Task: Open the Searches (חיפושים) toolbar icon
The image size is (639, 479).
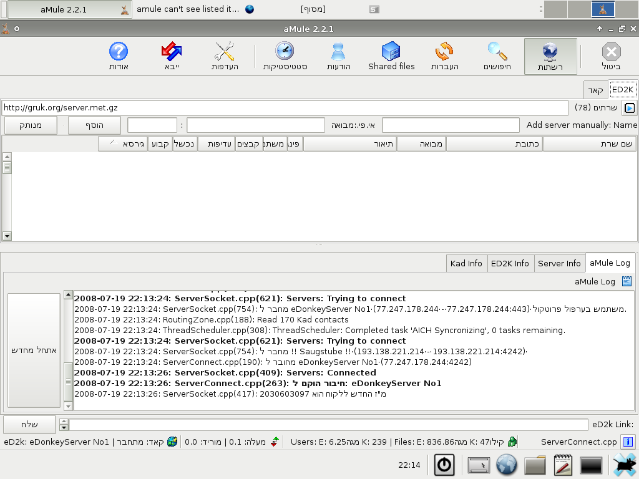Action: 497,56
